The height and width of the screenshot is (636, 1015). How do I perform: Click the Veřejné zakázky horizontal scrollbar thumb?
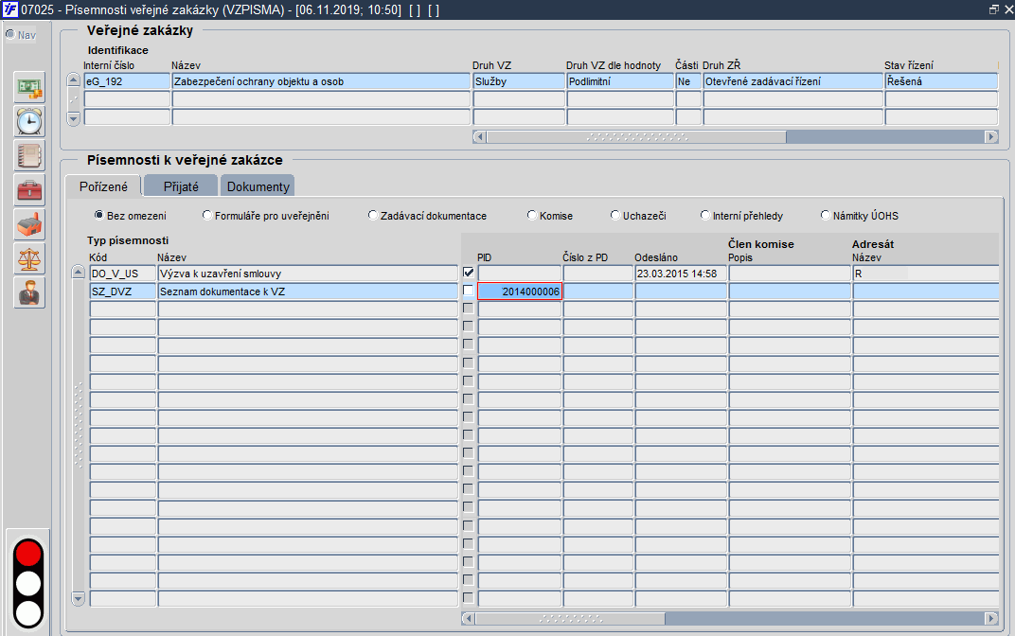pyautogui.click(x=636, y=136)
